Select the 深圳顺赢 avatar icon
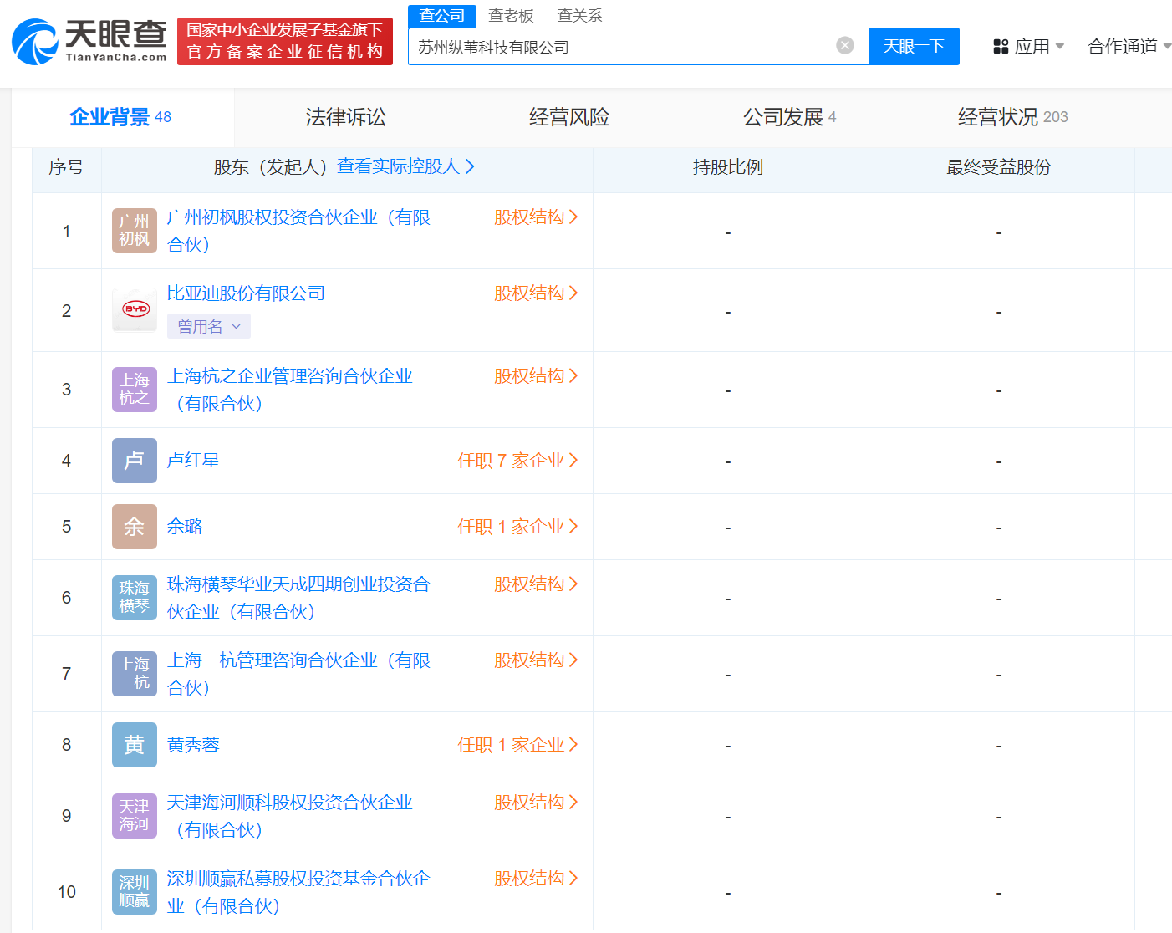Viewport: 1172px width, 933px height. pyautogui.click(x=135, y=892)
